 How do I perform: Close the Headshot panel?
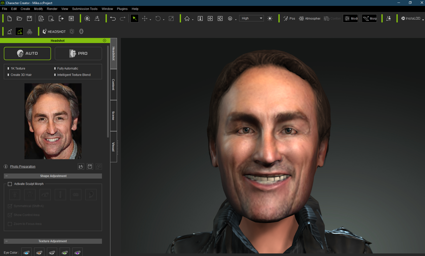(105, 41)
